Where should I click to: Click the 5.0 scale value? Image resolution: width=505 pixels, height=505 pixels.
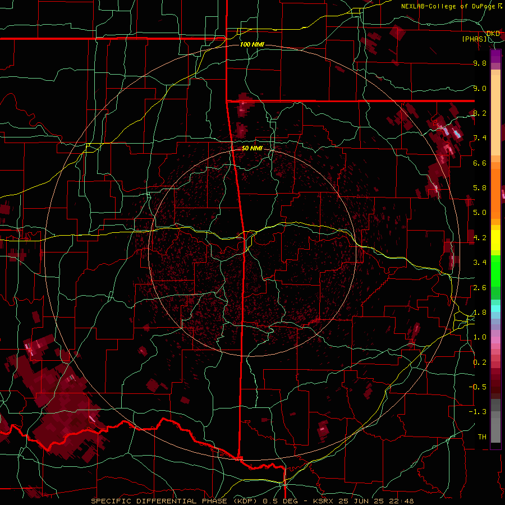(480, 213)
